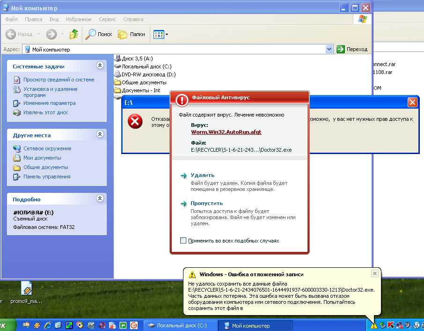The width and height of the screenshot is (424, 331).
Task: Check Применить во всех подобных случаях
Action: point(183,240)
